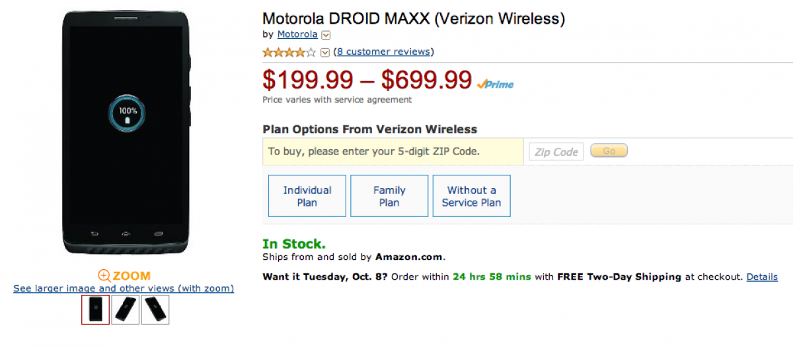Click the ZOOM text label
The image size is (793, 347).
click(x=132, y=276)
